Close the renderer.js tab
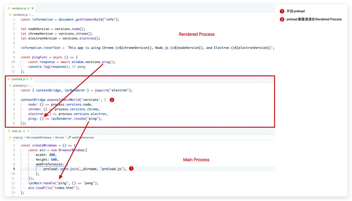The height and width of the screenshot is (201, 352). (32, 8)
